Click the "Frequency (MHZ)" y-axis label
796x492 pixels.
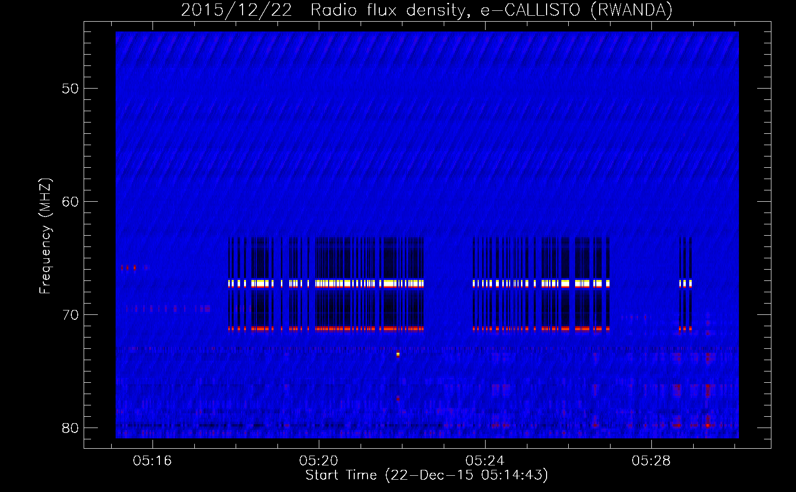45,236
